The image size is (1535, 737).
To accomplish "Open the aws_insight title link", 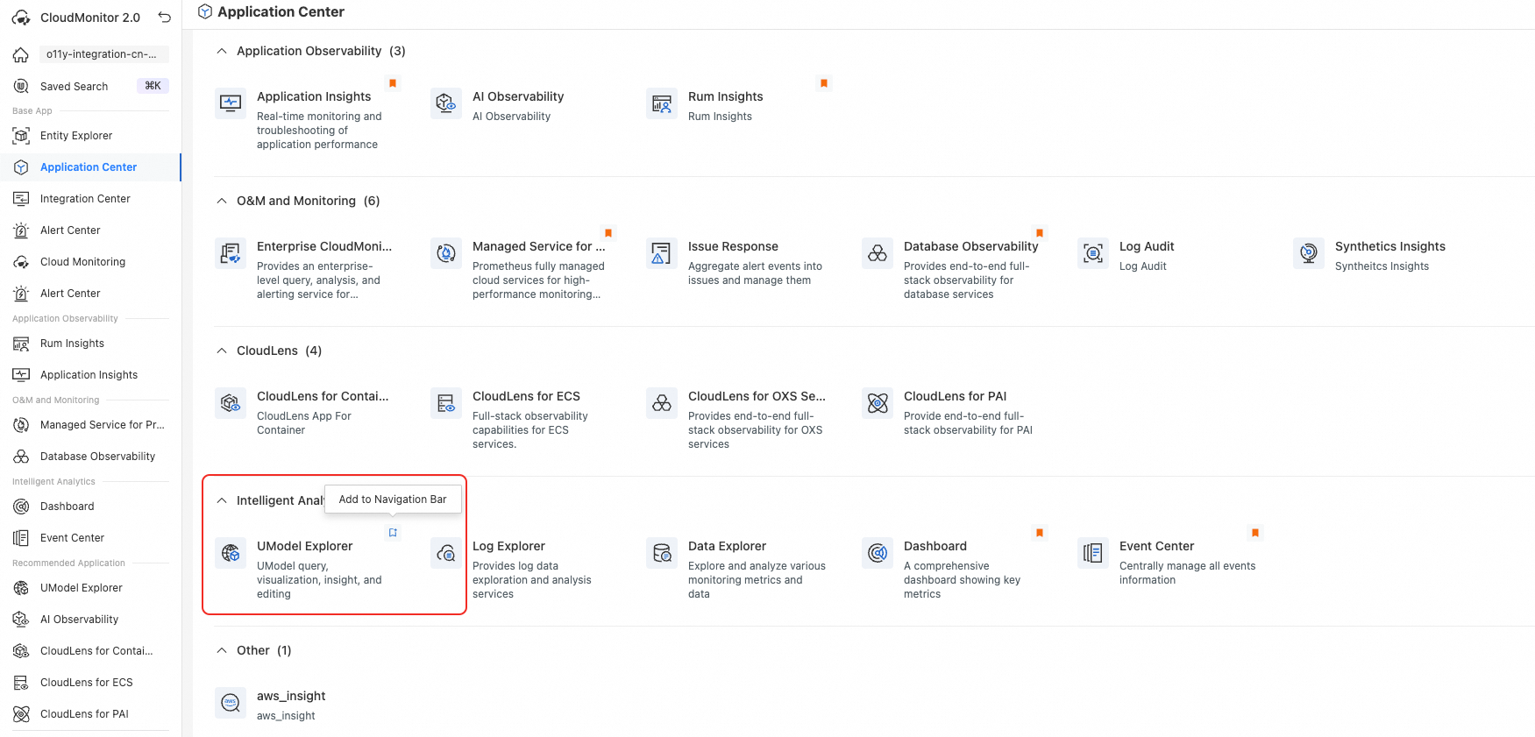I will [291, 696].
